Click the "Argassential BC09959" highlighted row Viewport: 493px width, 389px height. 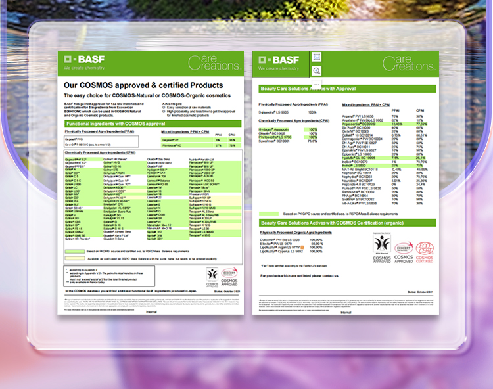[x=385, y=124]
